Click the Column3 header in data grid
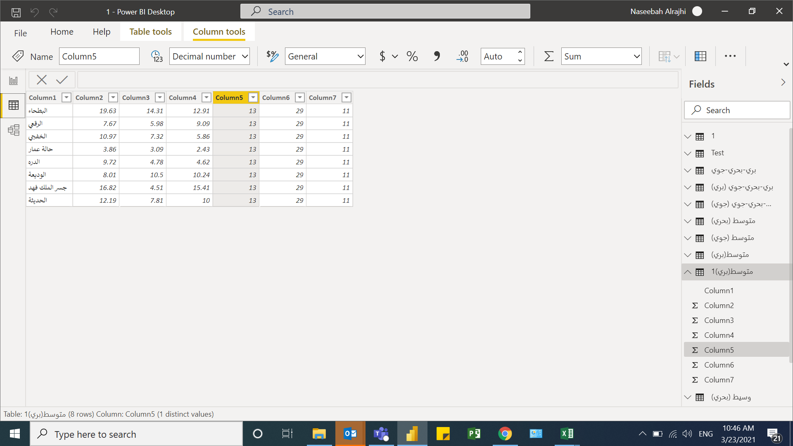The image size is (793, 446). pos(136,97)
